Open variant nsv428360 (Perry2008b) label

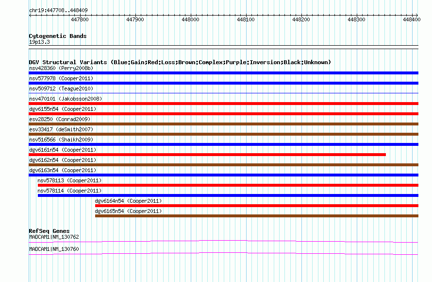61,68
